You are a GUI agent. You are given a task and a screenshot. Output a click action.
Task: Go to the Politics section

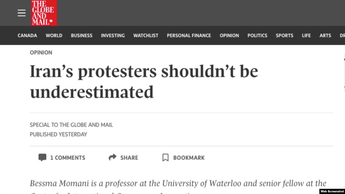257,36
